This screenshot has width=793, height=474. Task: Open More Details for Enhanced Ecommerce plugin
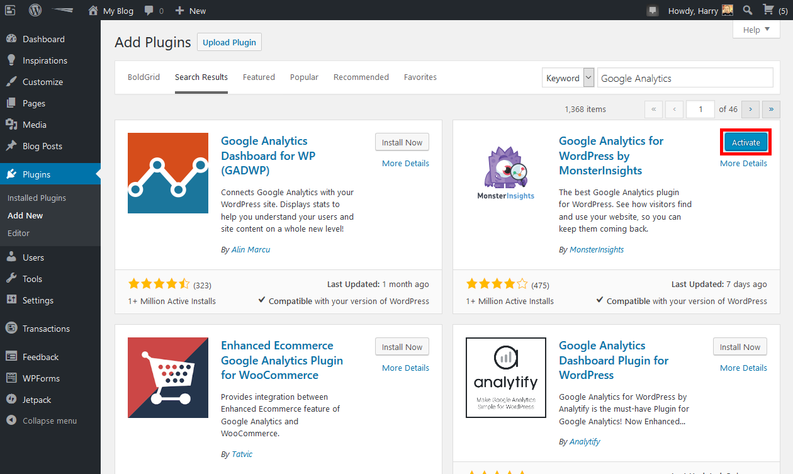click(x=405, y=368)
